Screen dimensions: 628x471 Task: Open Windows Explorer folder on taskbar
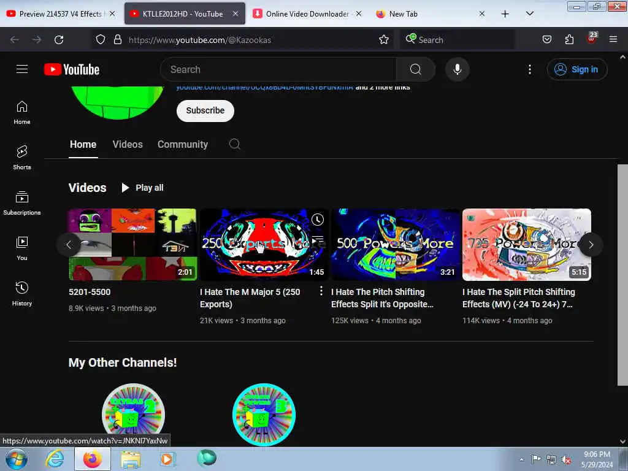point(131,459)
